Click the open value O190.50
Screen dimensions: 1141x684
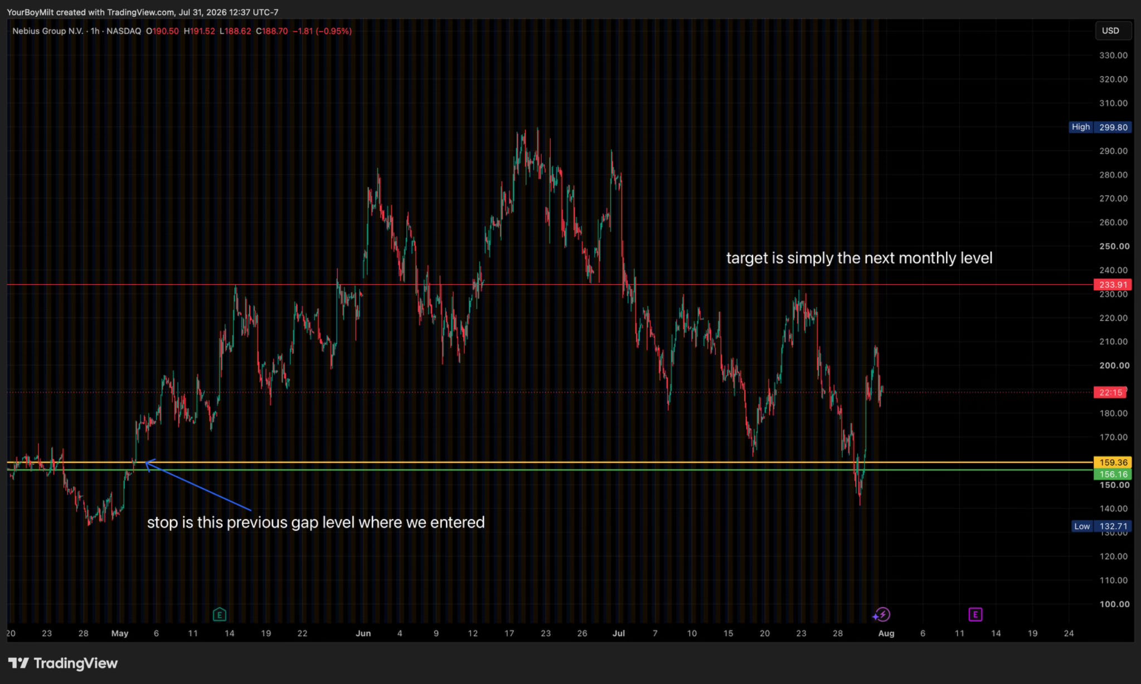click(162, 31)
